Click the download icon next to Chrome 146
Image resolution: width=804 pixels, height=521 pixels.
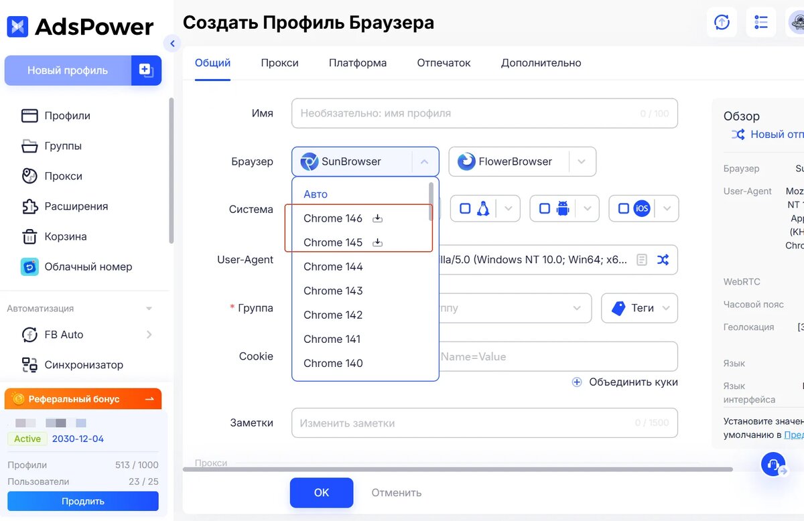[377, 218]
